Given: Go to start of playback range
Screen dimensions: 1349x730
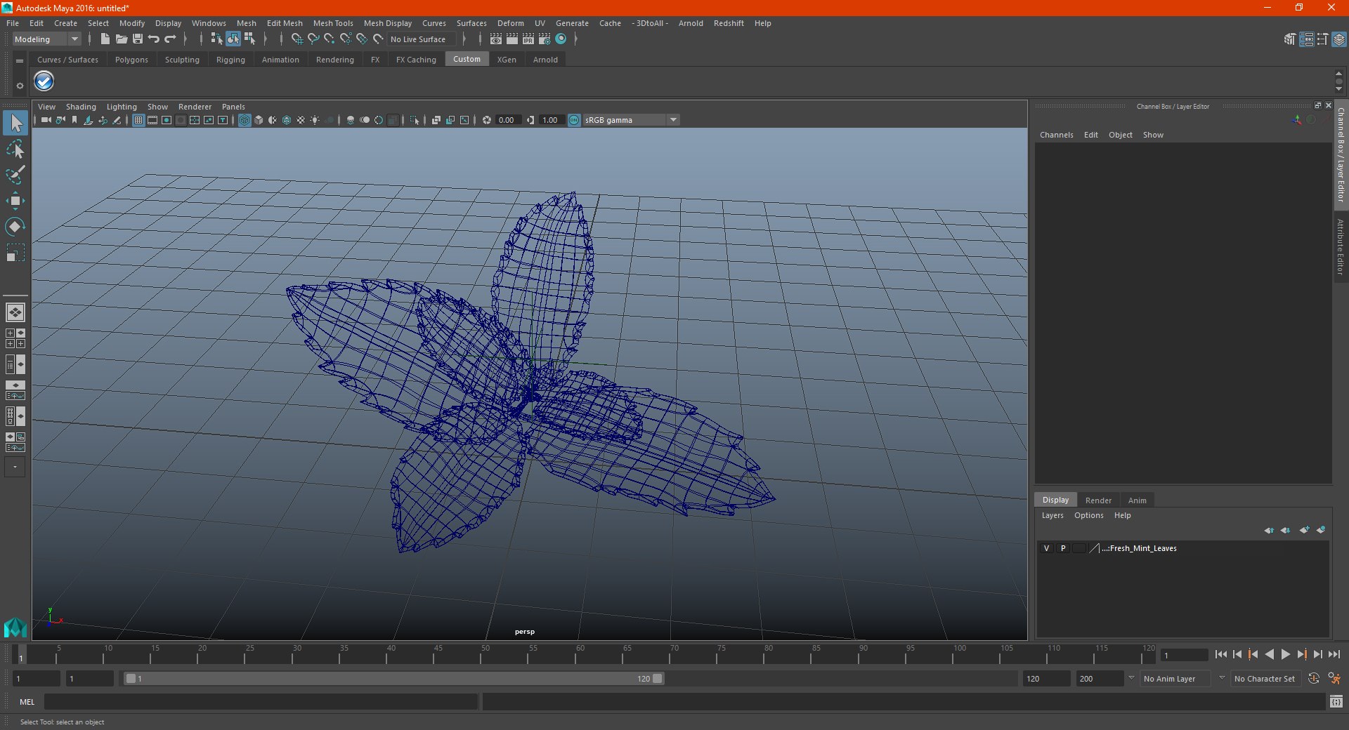Looking at the screenshot, I should pos(1221,654).
